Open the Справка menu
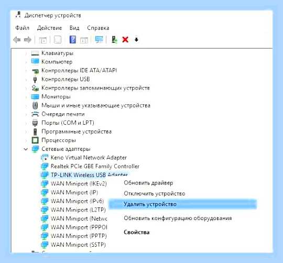 (x=98, y=28)
